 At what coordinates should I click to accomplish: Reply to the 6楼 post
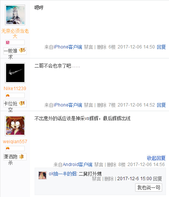(161, 47)
